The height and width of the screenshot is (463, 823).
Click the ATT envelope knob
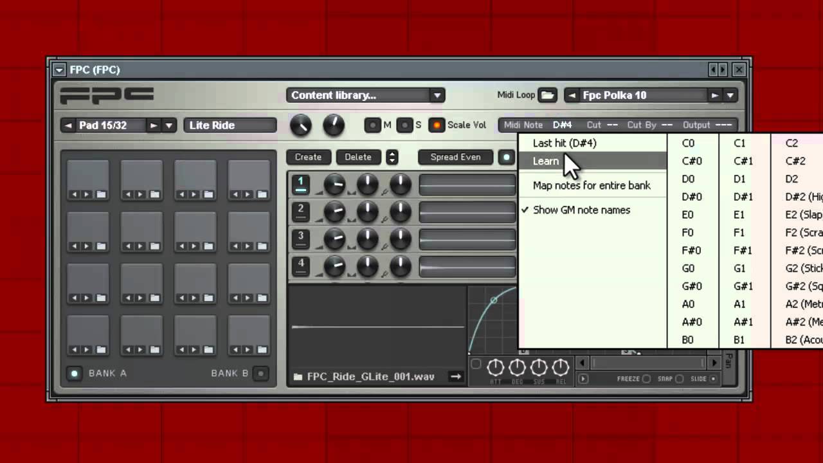pyautogui.click(x=495, y=367)
